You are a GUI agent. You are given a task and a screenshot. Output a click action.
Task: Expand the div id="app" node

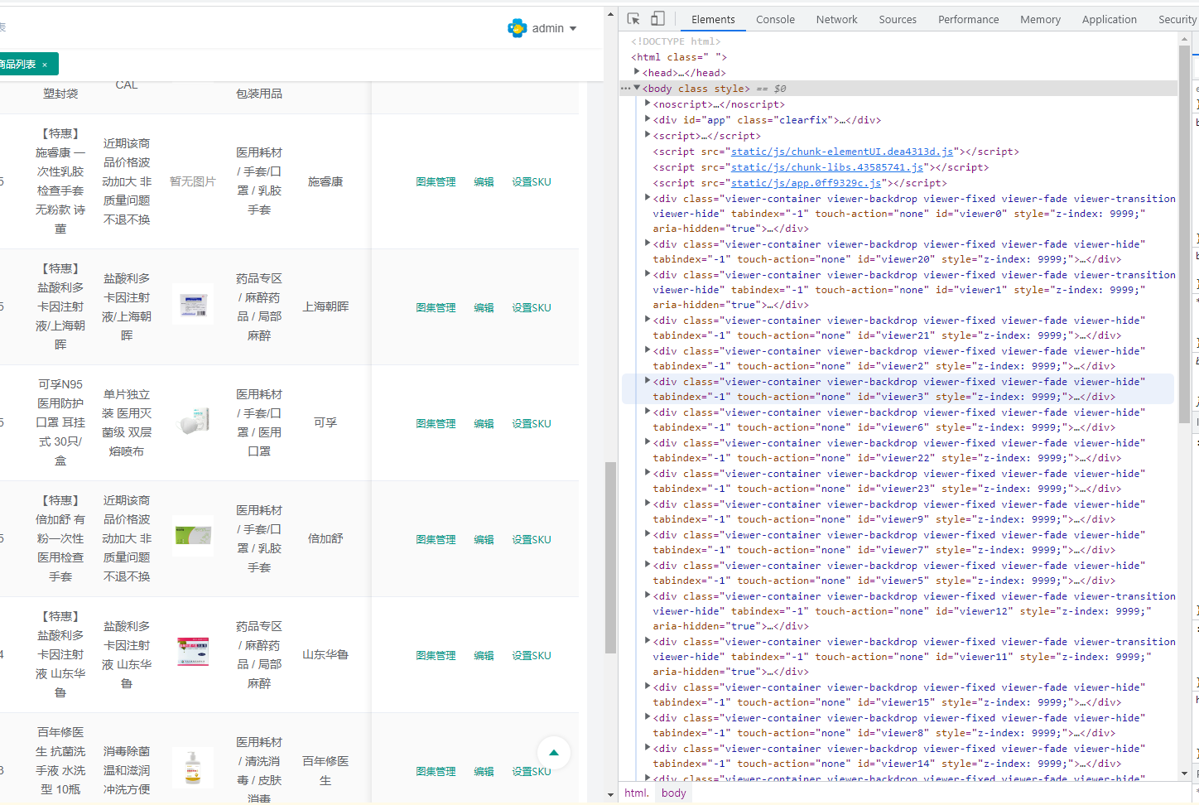click(x=647, y=119)
